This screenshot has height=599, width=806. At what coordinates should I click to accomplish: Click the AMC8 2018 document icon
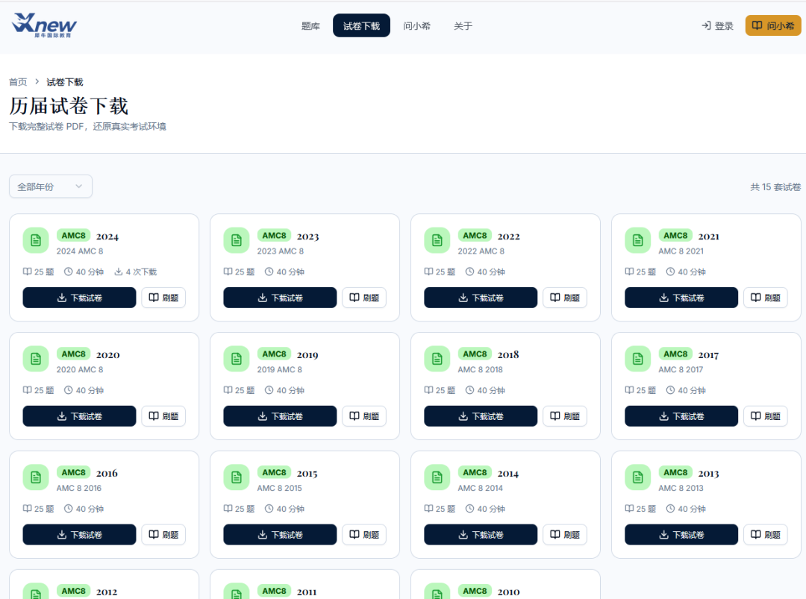(437, 359)
